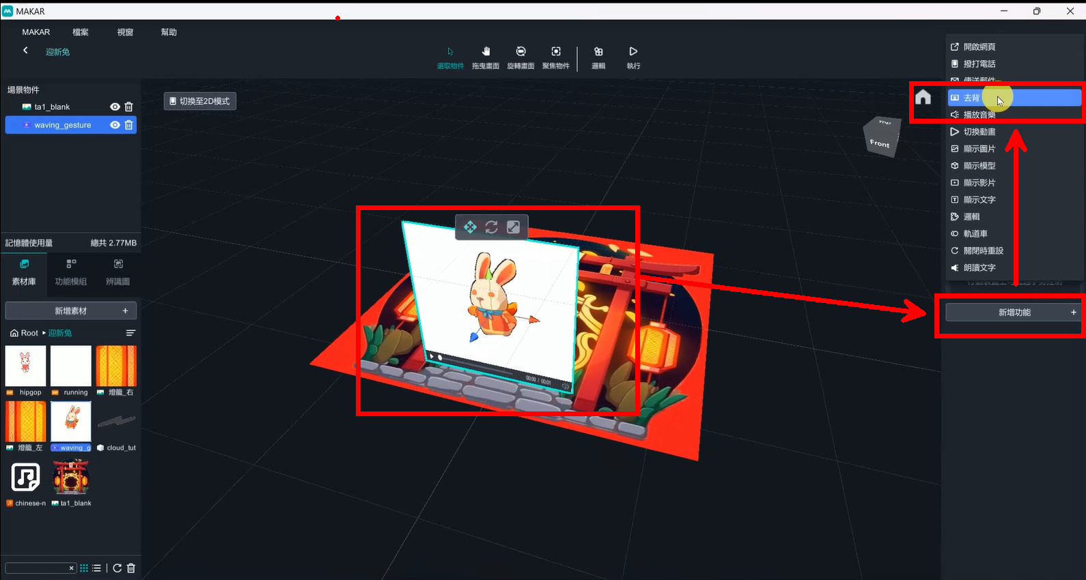Select the hipgop asset thumbnail
This screenshot has height=580, width=1086.
[26, 367]
